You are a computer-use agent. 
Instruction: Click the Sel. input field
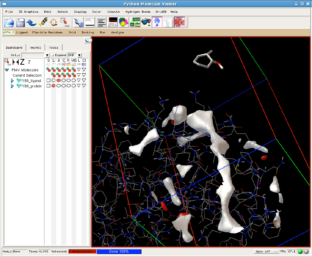coord(33,55)
